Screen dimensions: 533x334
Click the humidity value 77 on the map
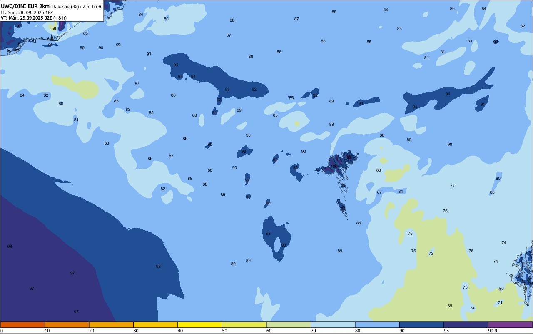[452, 186]
